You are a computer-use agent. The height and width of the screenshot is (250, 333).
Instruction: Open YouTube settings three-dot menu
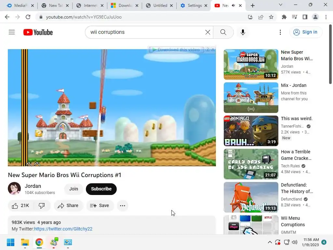280,32
